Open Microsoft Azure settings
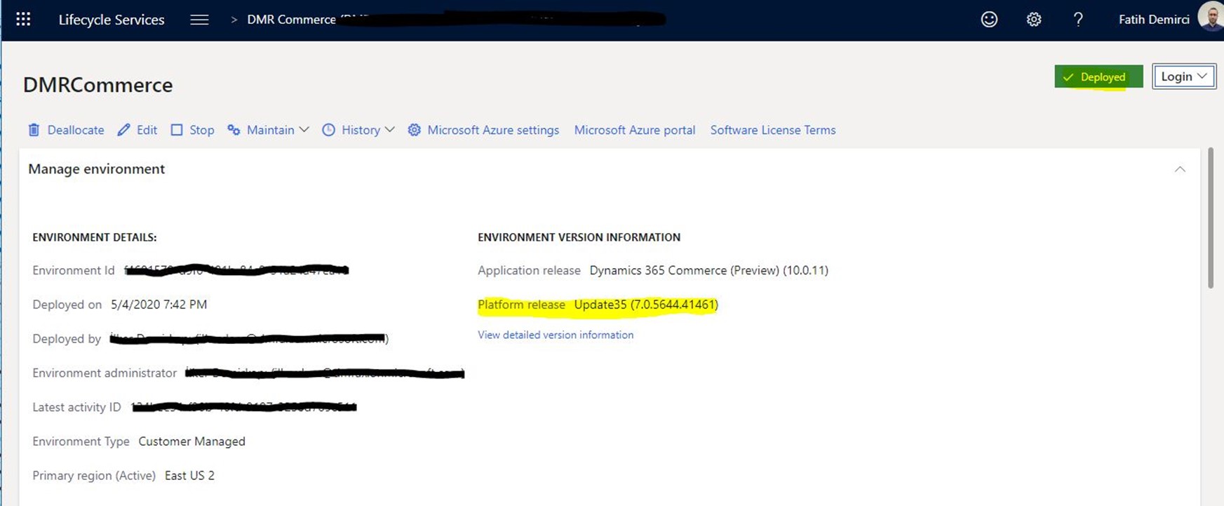This screenshot has width=1224, height=506. (x=493, y=130)
